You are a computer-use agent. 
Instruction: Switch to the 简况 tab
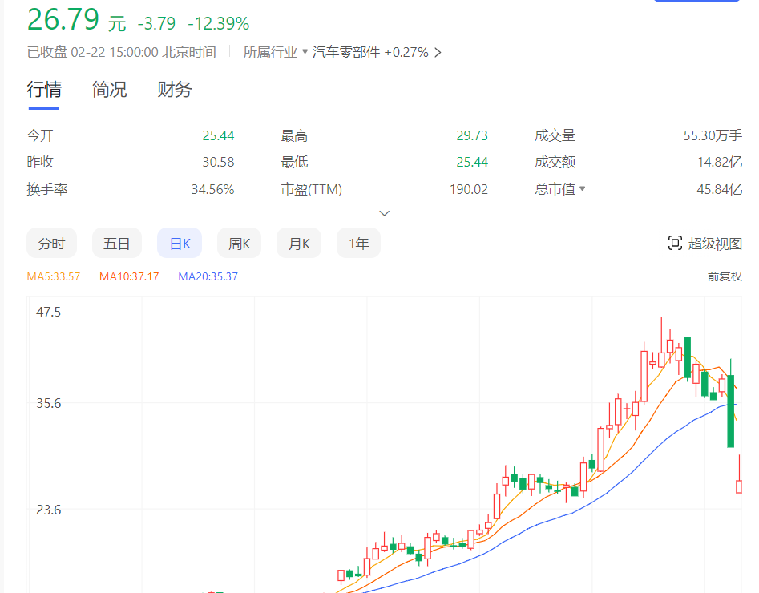[x=109, y=89]
